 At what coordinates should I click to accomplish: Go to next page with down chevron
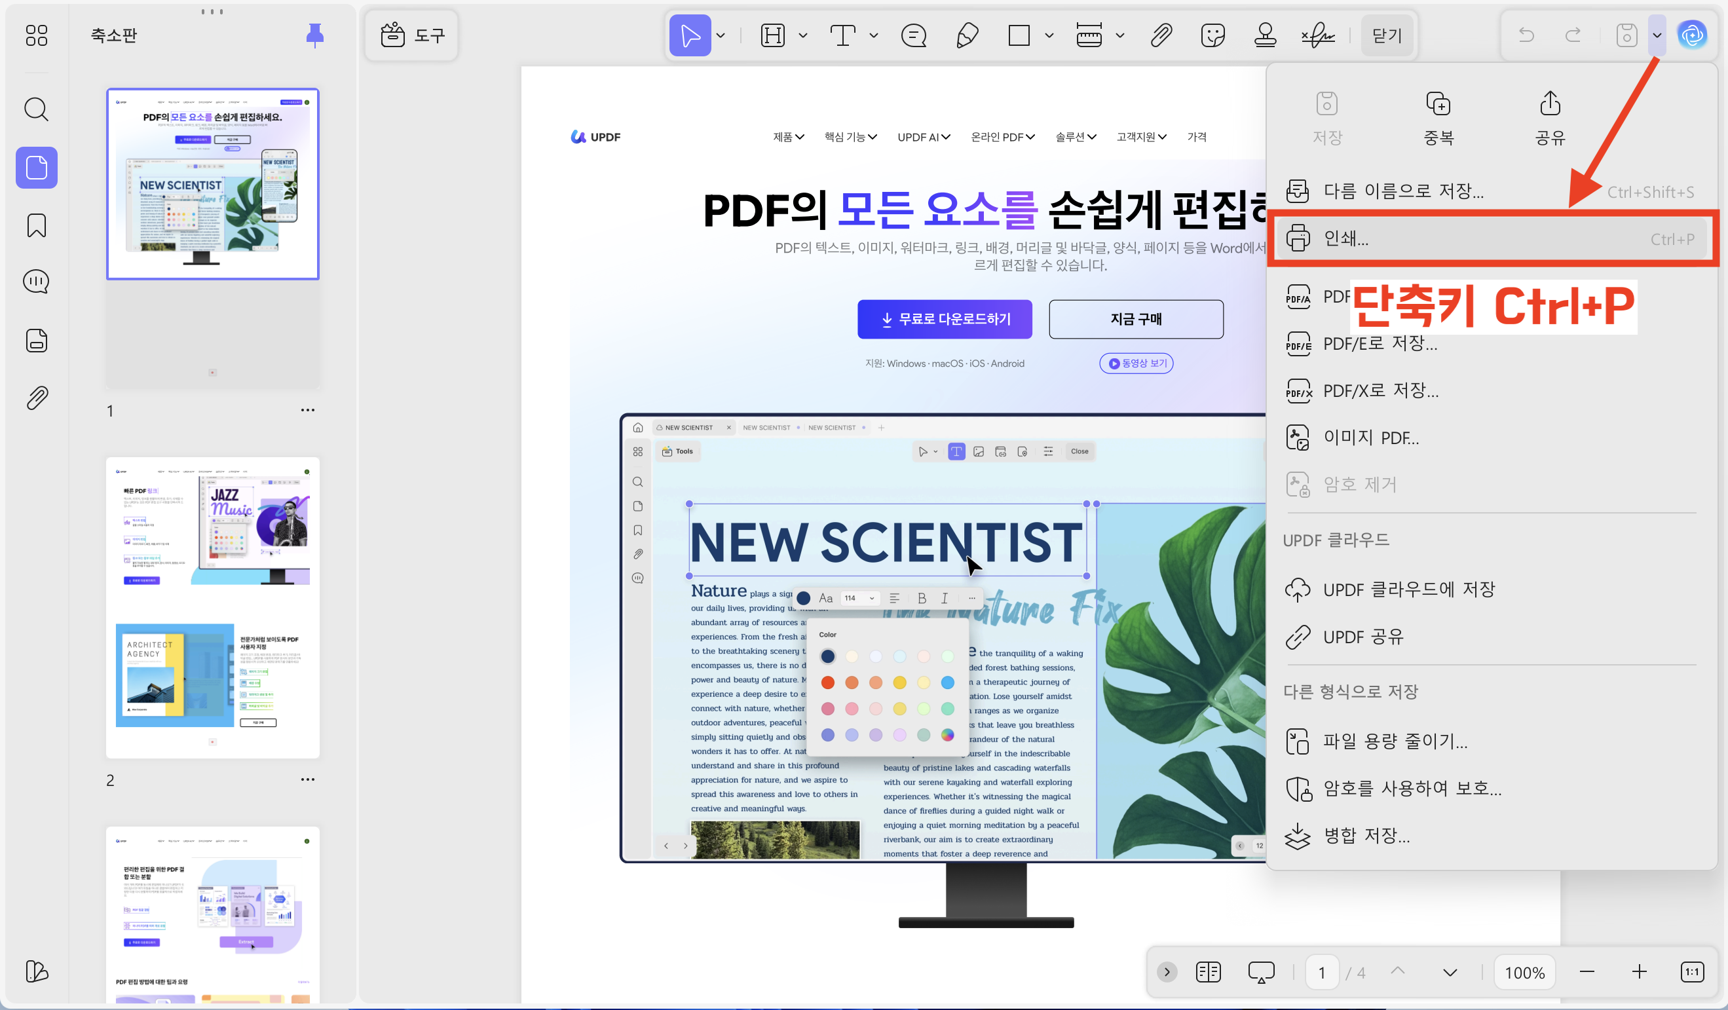pos(1450,972)
